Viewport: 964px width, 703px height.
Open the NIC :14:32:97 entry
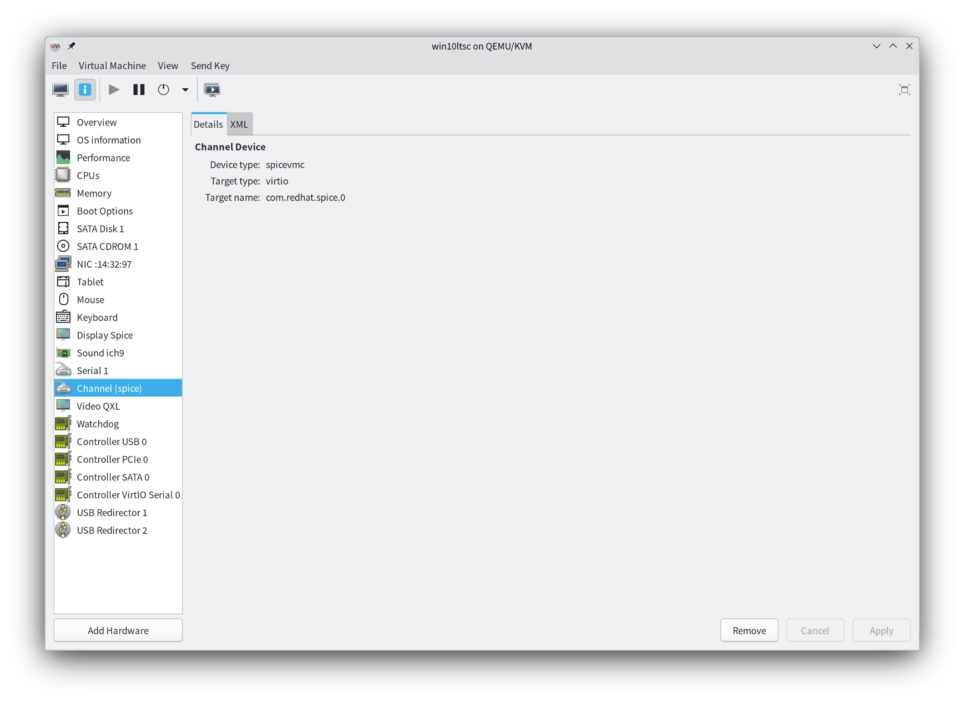(104, 264)
